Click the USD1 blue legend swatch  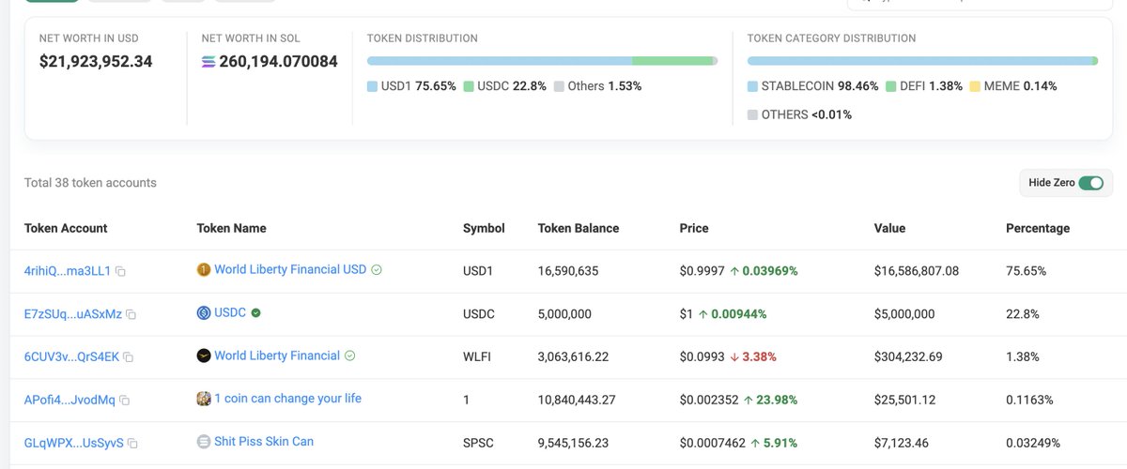[372, 86]
